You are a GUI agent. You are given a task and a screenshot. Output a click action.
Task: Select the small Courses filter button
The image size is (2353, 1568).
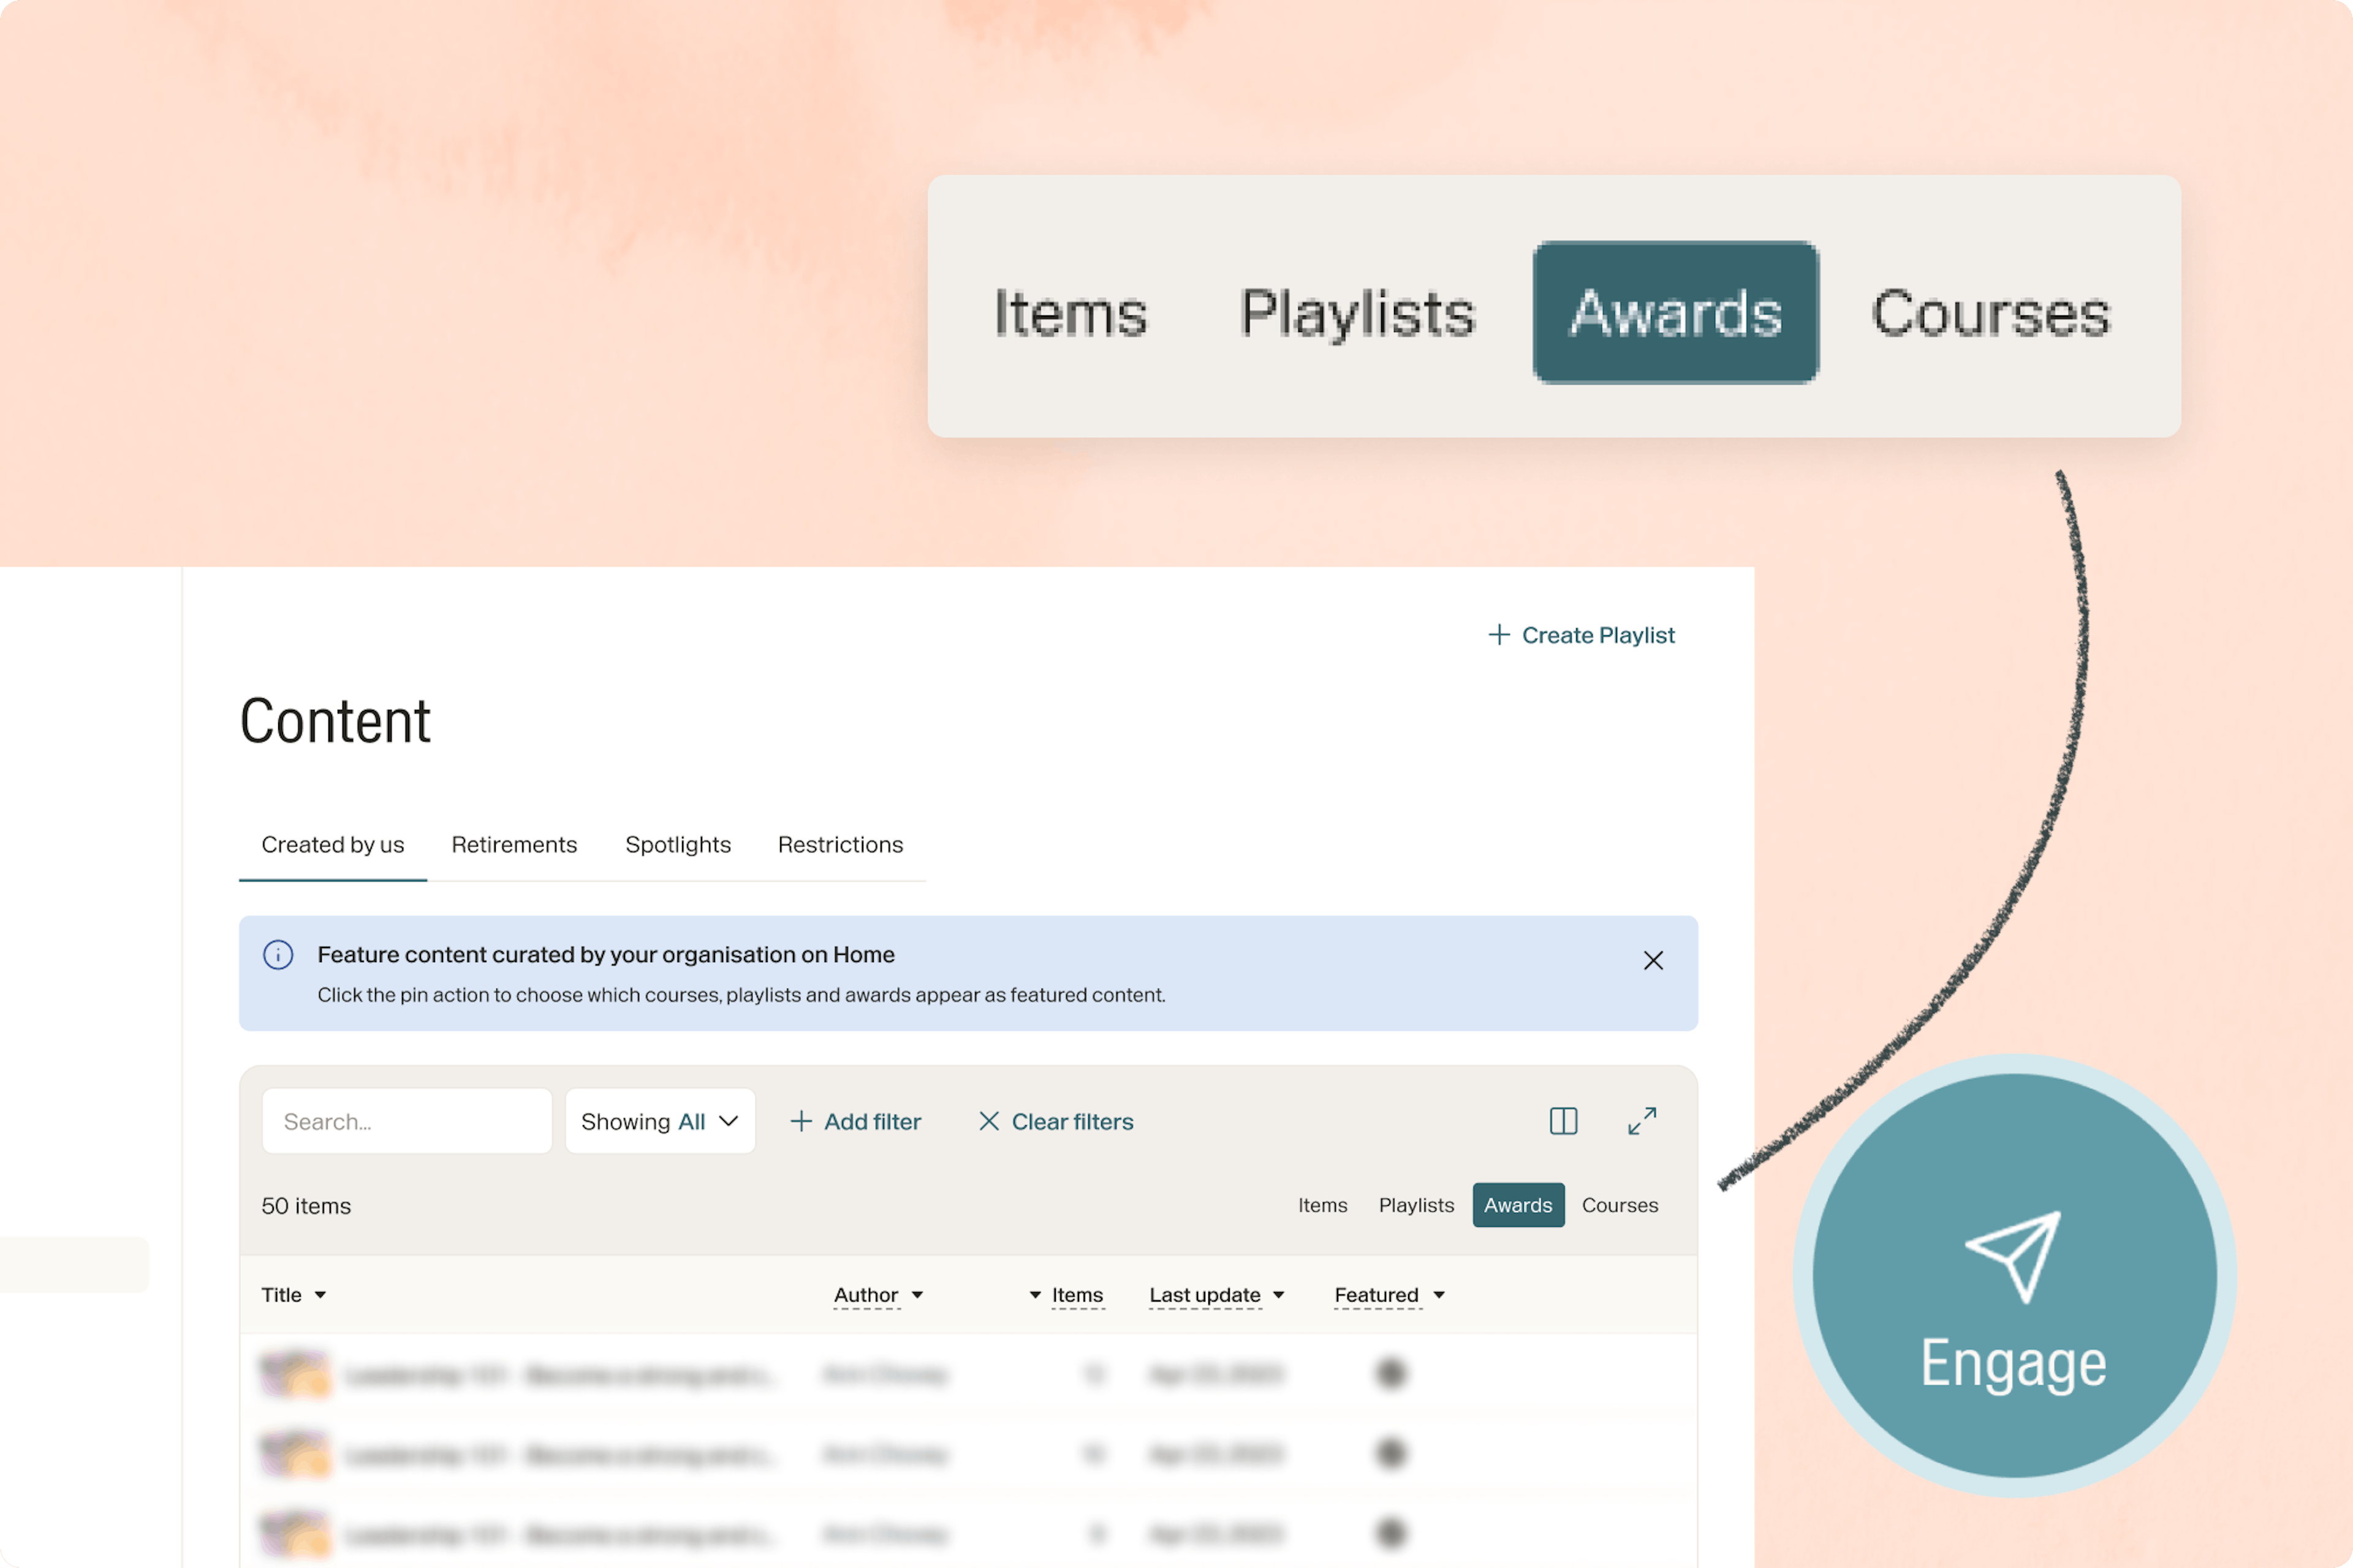1619,1205
